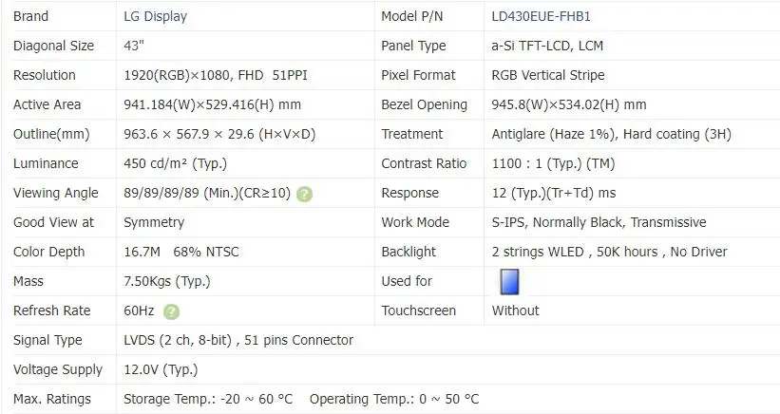Screen dimensions: 780x414
Task: Select the Luminance 450 cd/m² value
Action: click(x=167, y=163)
